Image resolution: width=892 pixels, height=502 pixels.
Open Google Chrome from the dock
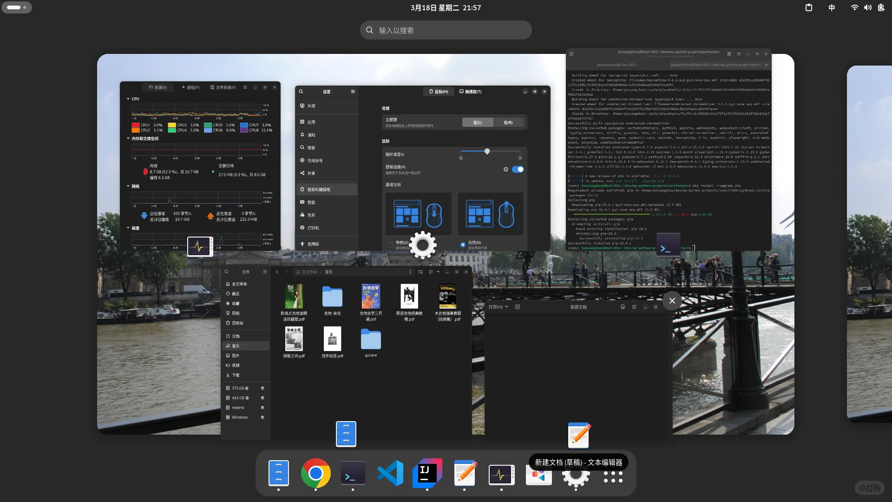click(x=315, y=474)
